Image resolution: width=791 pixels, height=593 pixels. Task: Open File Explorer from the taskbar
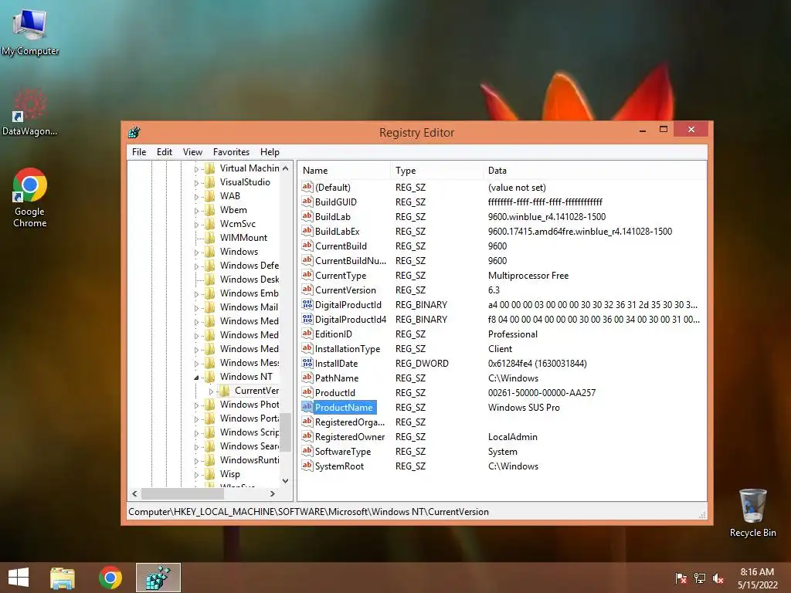[63, 578]
